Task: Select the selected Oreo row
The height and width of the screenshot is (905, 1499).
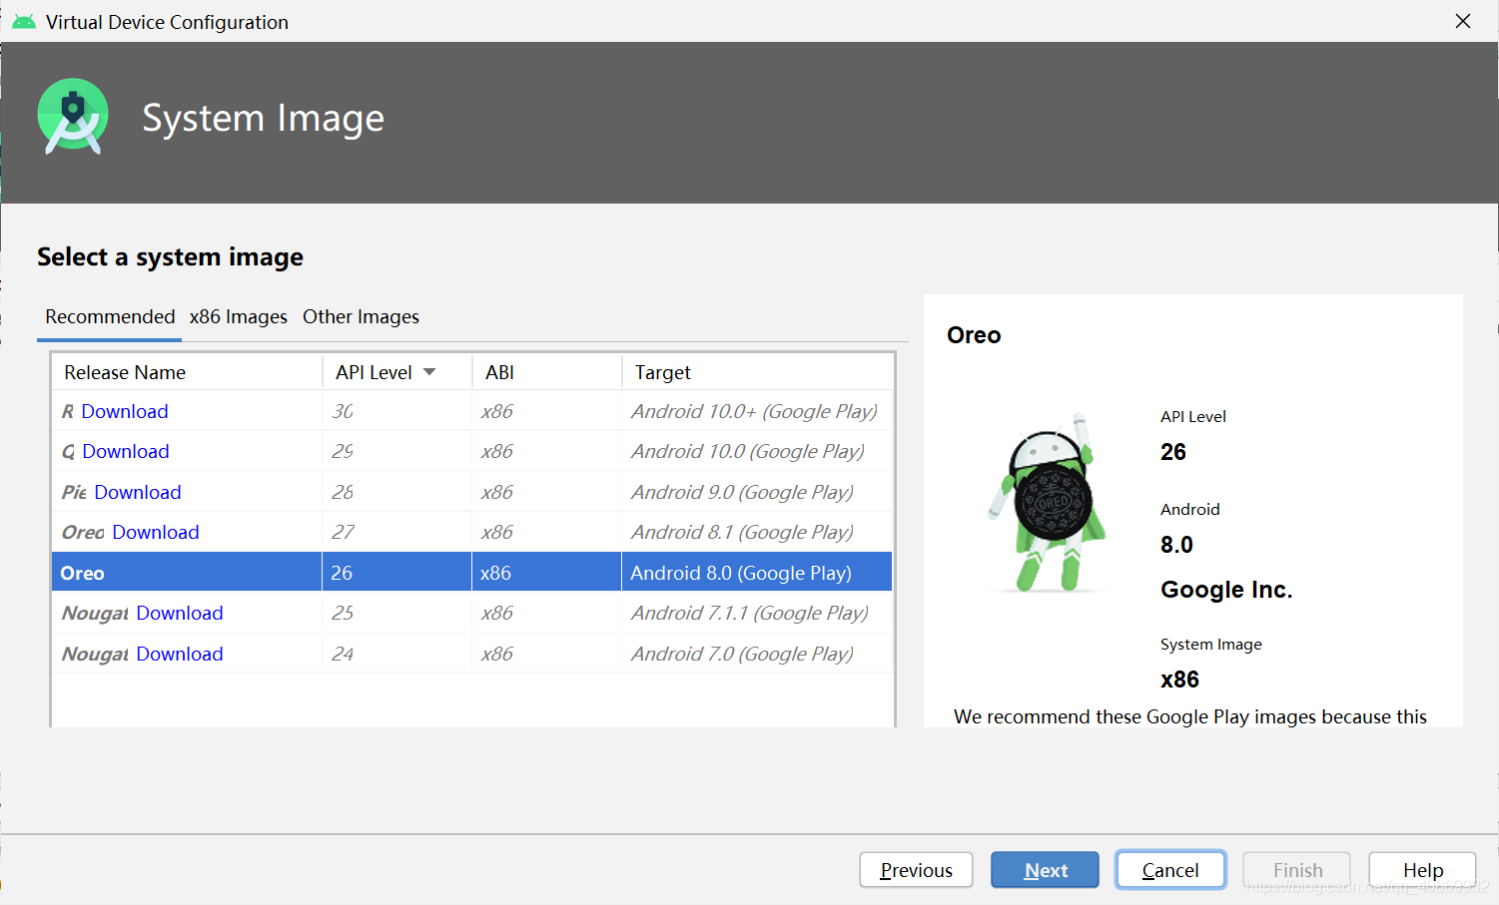Action: click(471, 573)
